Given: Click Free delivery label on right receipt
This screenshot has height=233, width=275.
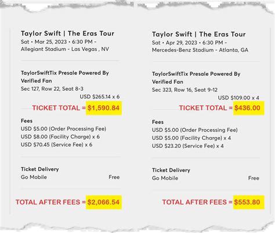Looking at the screenshot, I should click(254, 178).
